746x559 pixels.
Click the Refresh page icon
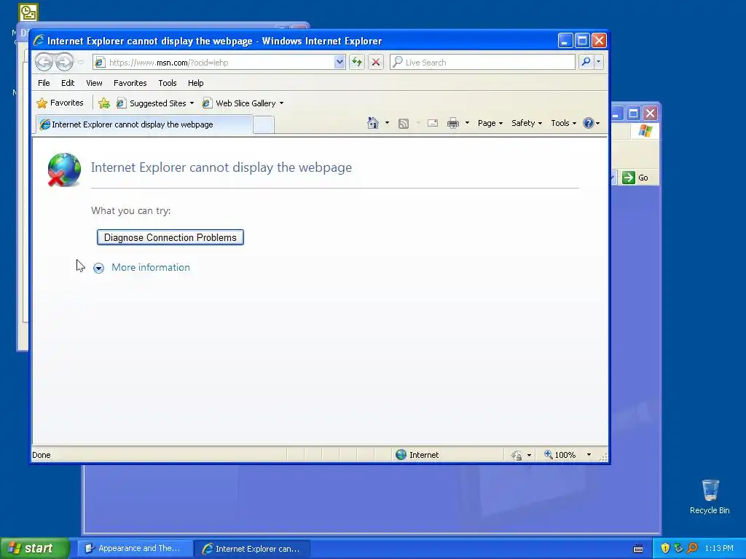tap(357, 63)
